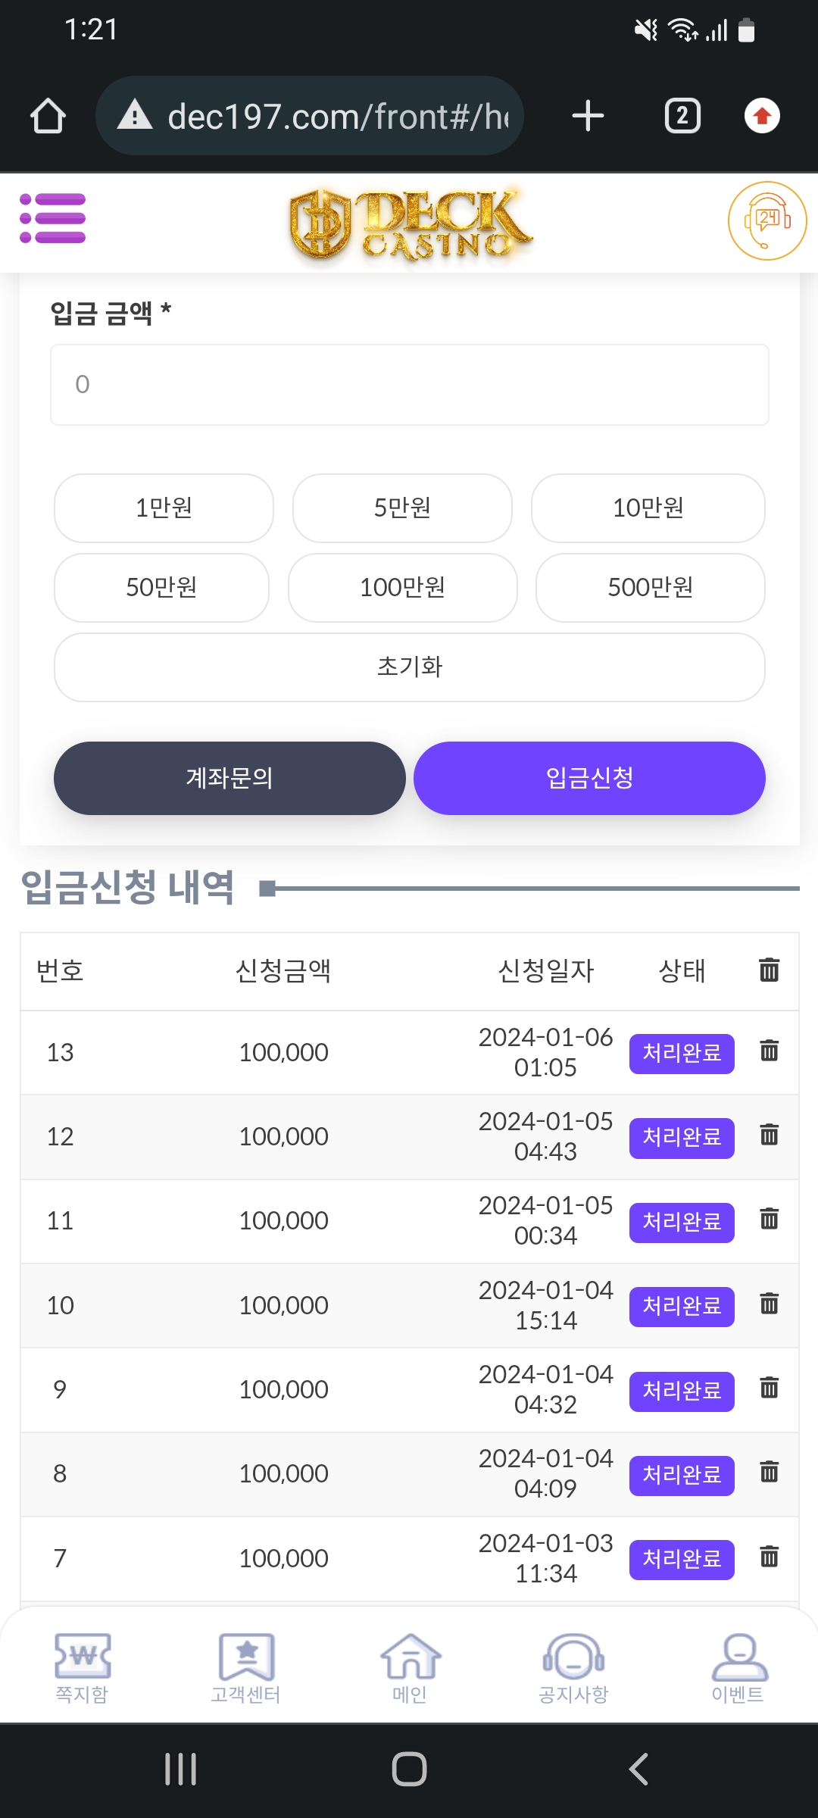The image size is (818, 1818).
Task: Tap the Deck Casino logo
Action: point(410,224)
